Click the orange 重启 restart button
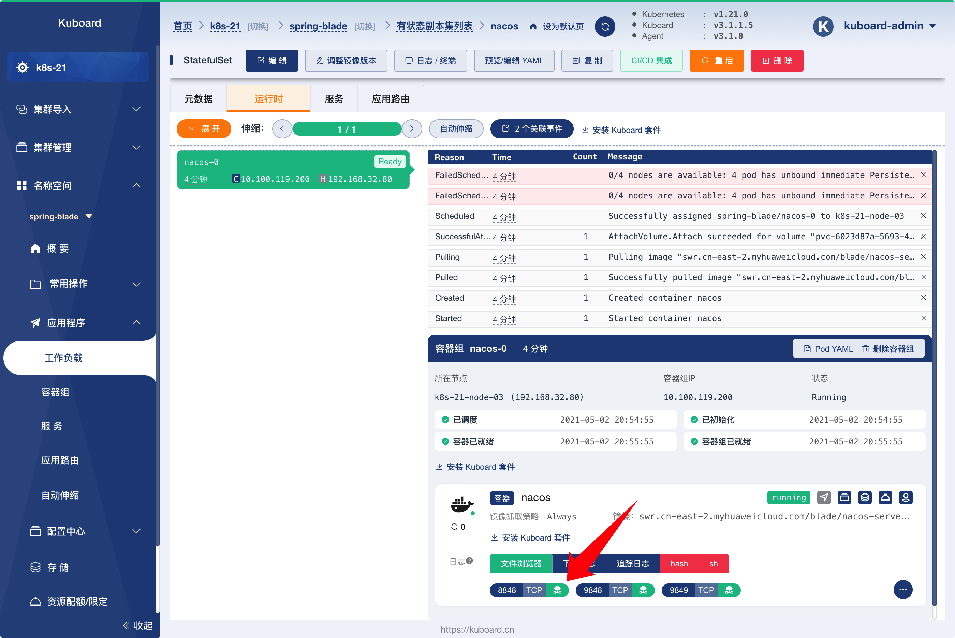The height and width of the screenshot is (638, 955). [717, 61]
